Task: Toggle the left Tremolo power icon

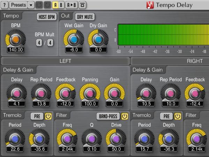Action: pos(48,116)
